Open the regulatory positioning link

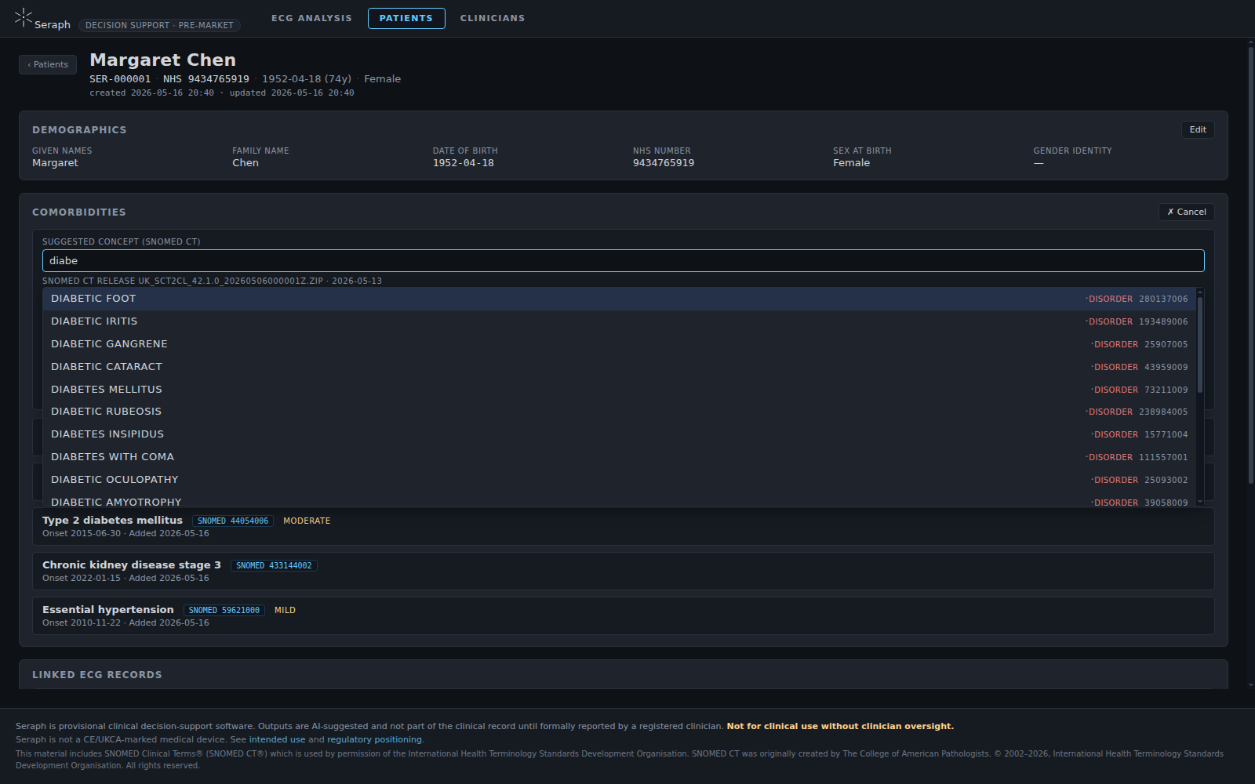(374, 739)
